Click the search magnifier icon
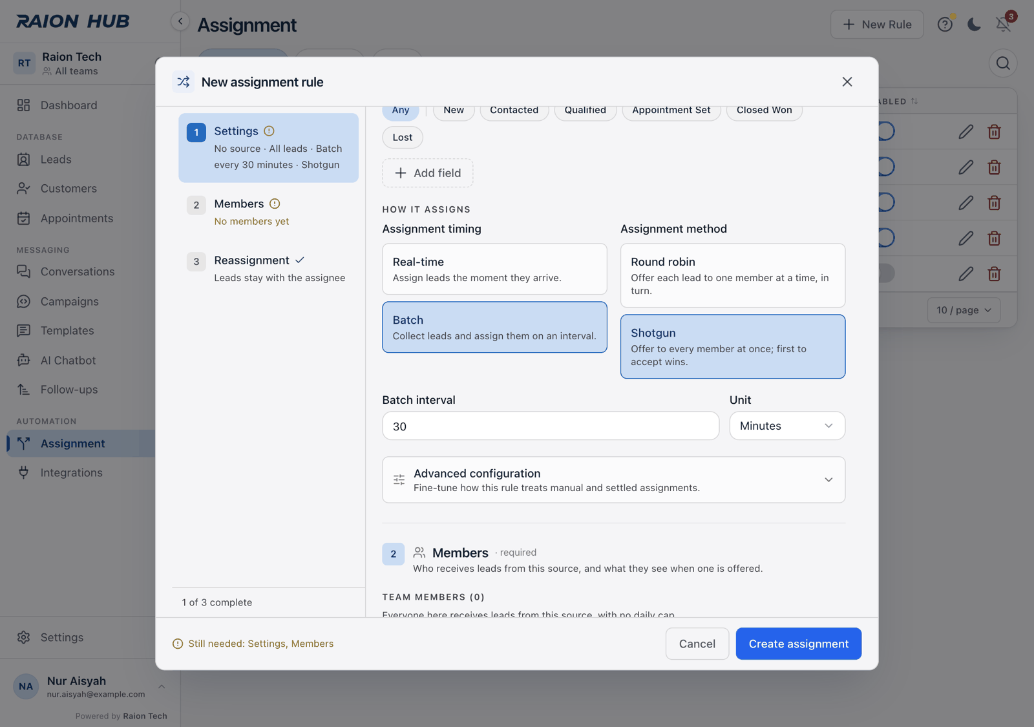 (1003, 63)
